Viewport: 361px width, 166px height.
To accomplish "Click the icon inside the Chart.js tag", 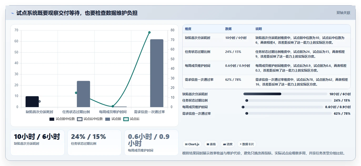I will [x=186, y=144].
